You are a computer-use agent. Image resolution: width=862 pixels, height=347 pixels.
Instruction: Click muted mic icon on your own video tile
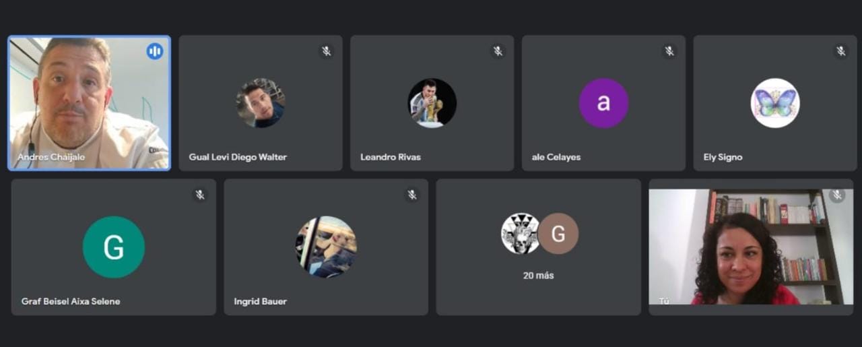pyautogui.click(x=837, y=195)
